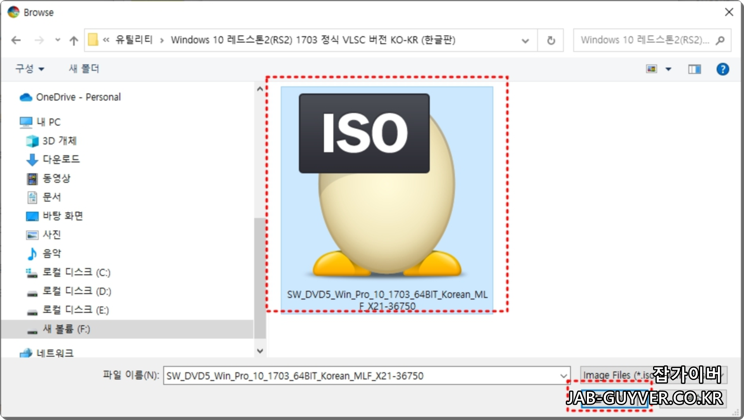Open the 사진 folder
Image resolution: width=744 pixels, height=420 pixels.
(43, 235)
